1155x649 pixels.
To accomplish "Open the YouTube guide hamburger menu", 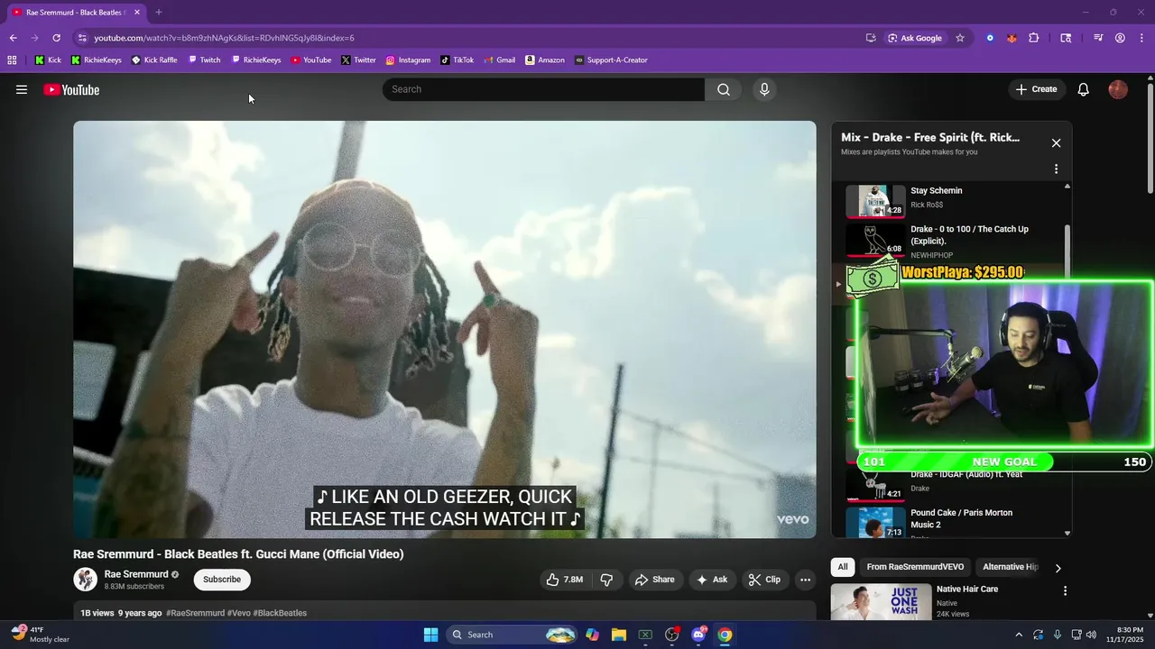I will coord(22,89).
